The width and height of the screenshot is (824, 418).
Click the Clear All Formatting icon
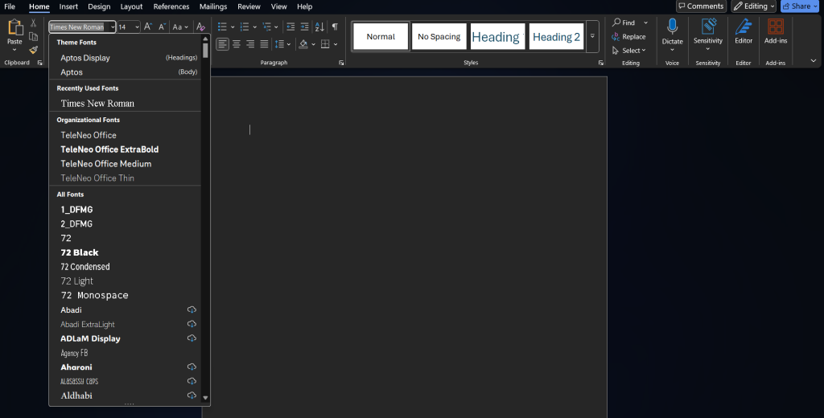200,27
